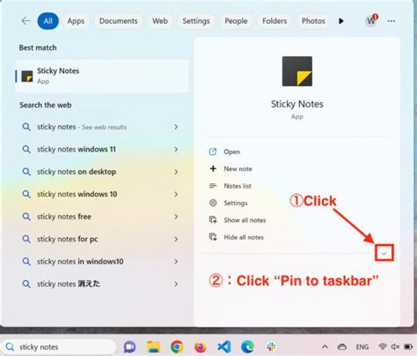Image resolution: width=417 pixels, height=356 pixels.
Task: Click the ENG language indicator
Action: pos(362,347)
